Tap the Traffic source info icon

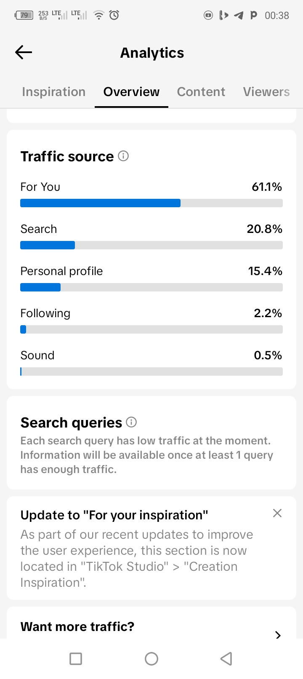[123, 156]
